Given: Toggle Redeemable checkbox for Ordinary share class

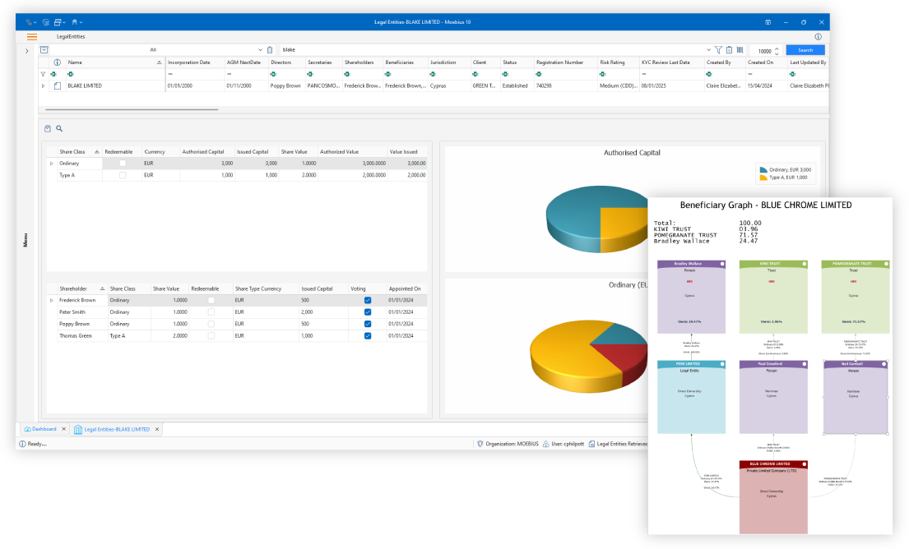Looking at the screenshot, I should click(x=123, y=164).
